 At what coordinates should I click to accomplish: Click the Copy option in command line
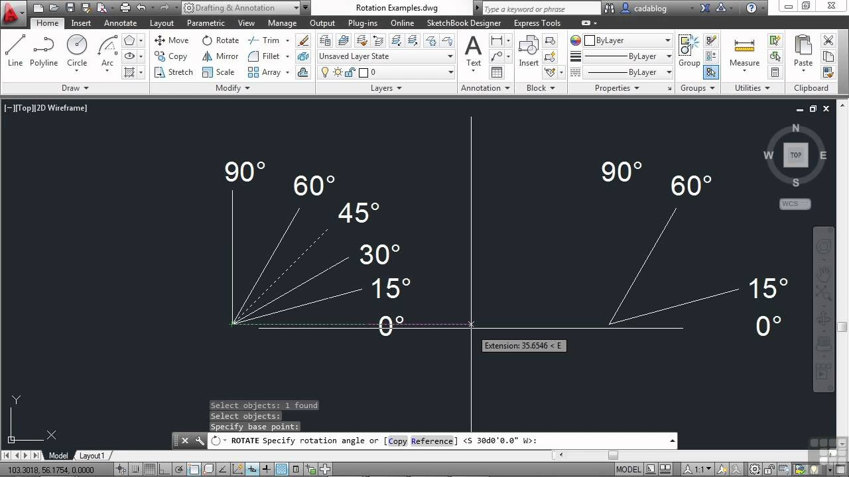[x=397, y=441]
